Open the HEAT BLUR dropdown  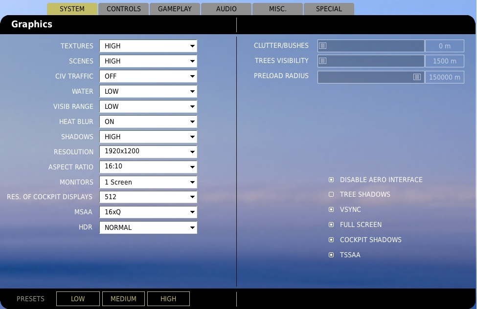[148, 122]
